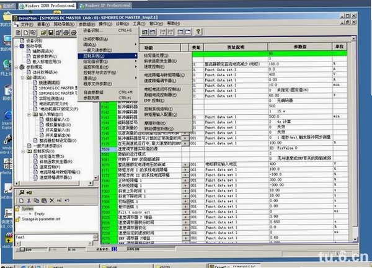Open the 操作(O) menu
This screenshot has height=268, width=372.
pos(105,24)
